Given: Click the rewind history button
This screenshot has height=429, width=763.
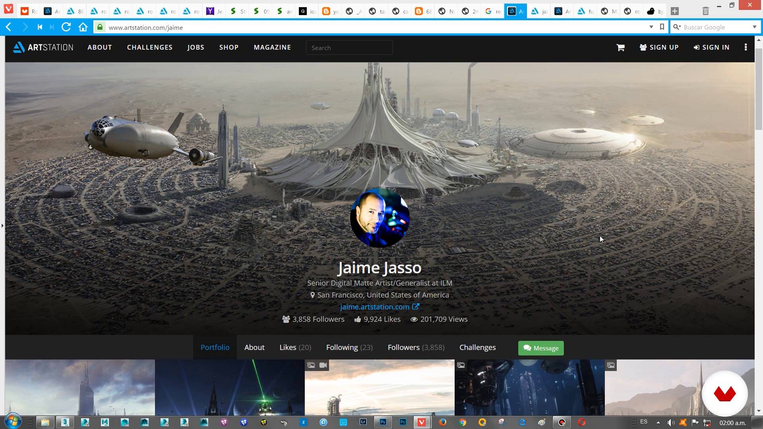Looking at the screenshot, I should click(40, 27).
